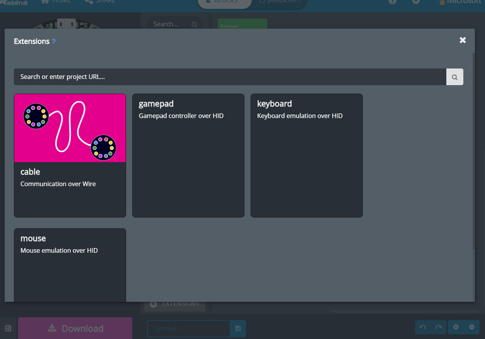
Task: Close the Extensions dialog
Action: tap(463, 40)
